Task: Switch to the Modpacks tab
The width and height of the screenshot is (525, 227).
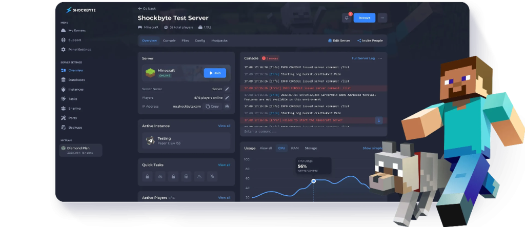Action: pos(219,40)
